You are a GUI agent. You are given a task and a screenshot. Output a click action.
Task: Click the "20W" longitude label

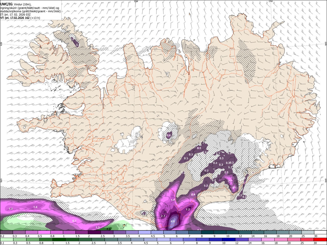point(136,1)
